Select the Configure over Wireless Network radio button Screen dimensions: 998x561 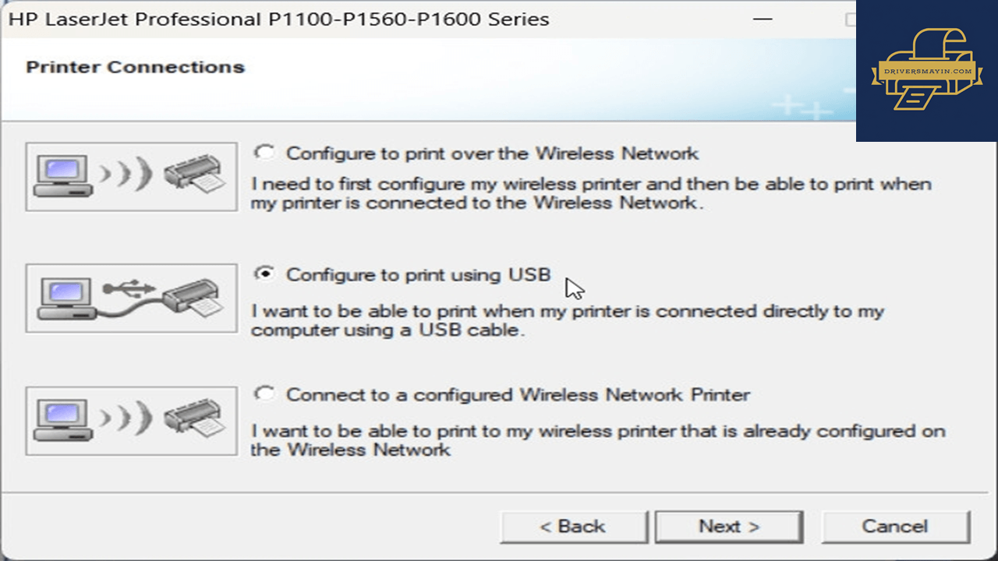pyautogui.click(x=265, y=153)
